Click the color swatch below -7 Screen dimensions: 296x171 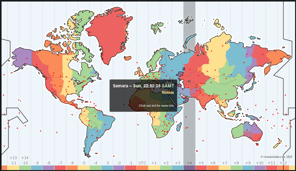coord(60,168)
